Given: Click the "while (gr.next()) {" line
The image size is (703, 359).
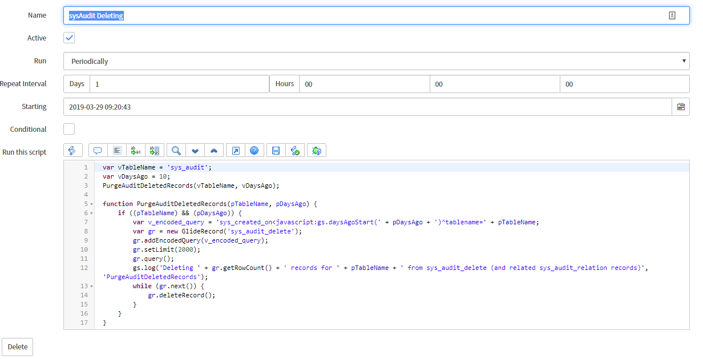Looking at the screenshot, I should coord(168,286).
